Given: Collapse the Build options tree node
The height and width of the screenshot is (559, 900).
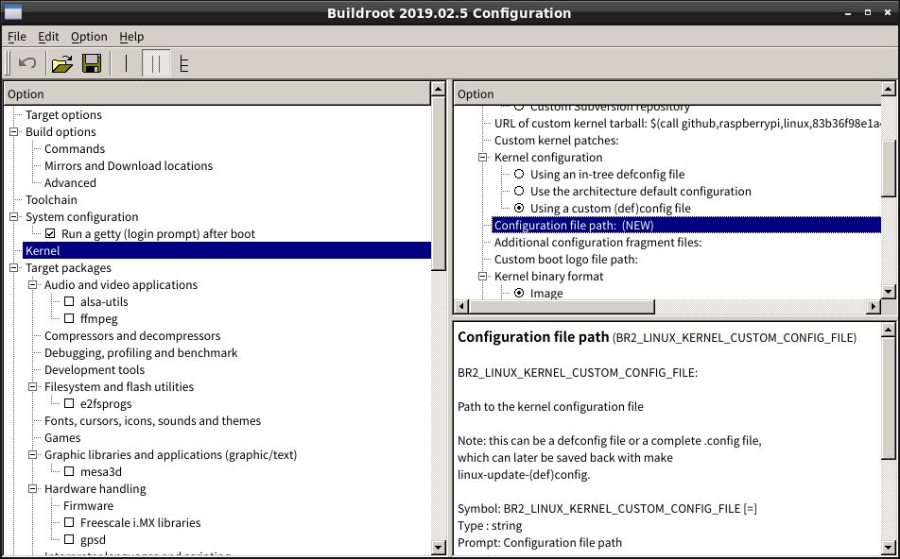Looking at the screenshot, I should [14, 132].
